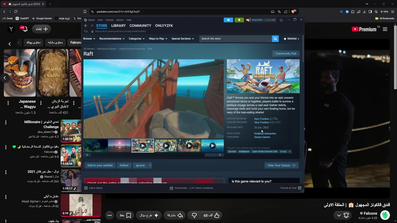
Task: Open browser extensions puzzle icon
Action: tap(353, 11)
